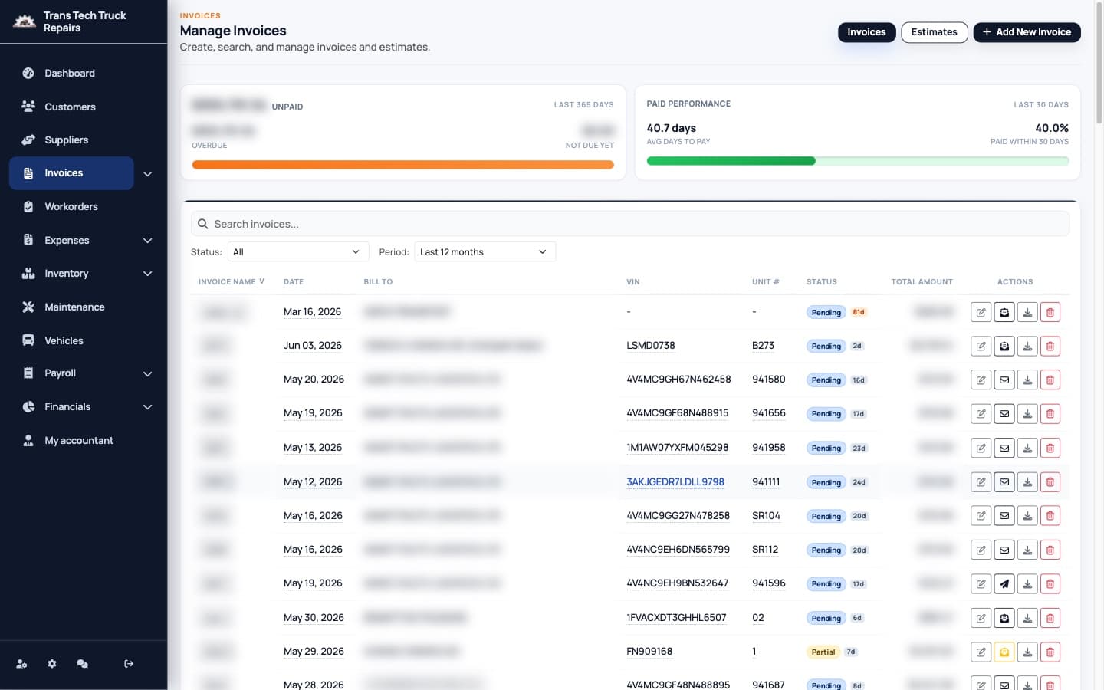
Task: Delete the invoice for unit SR104
Action: (1050, 516)
